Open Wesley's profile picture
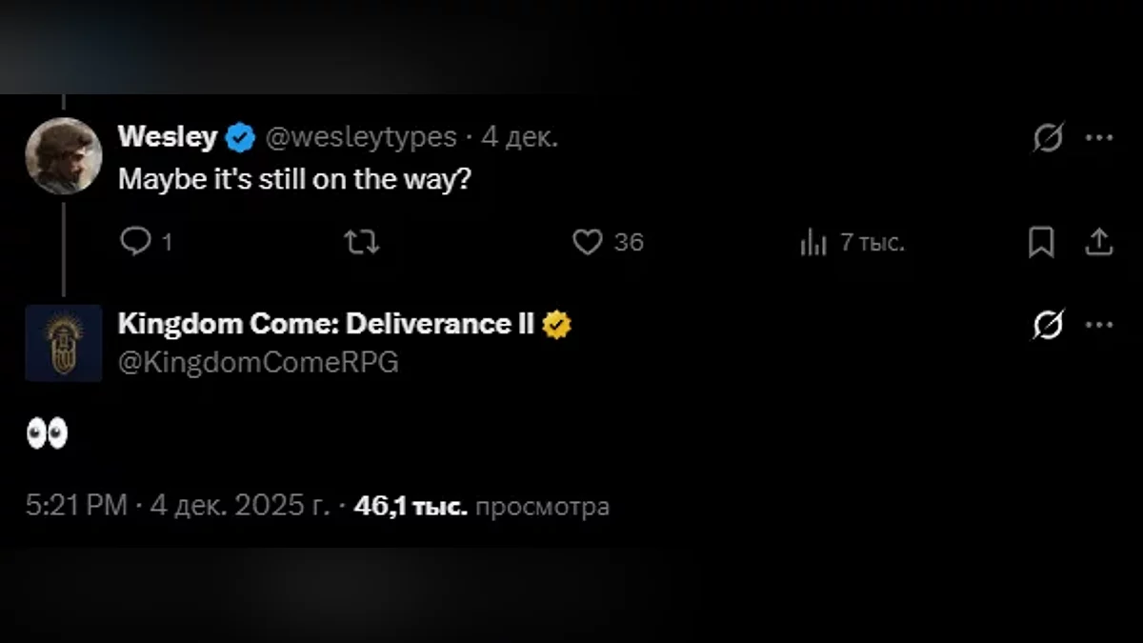This screenshot has width=1143, height=643. click(x=63, y=156)
